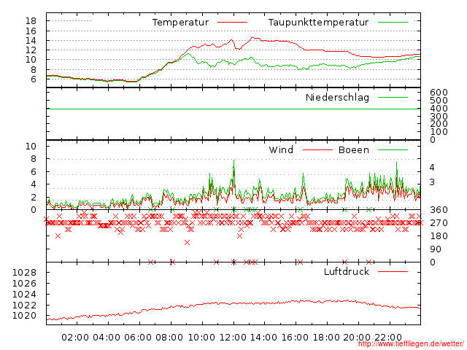Click the 16:00 time axis label
This screenshot has width=467, height=350.
coord(295,338)
